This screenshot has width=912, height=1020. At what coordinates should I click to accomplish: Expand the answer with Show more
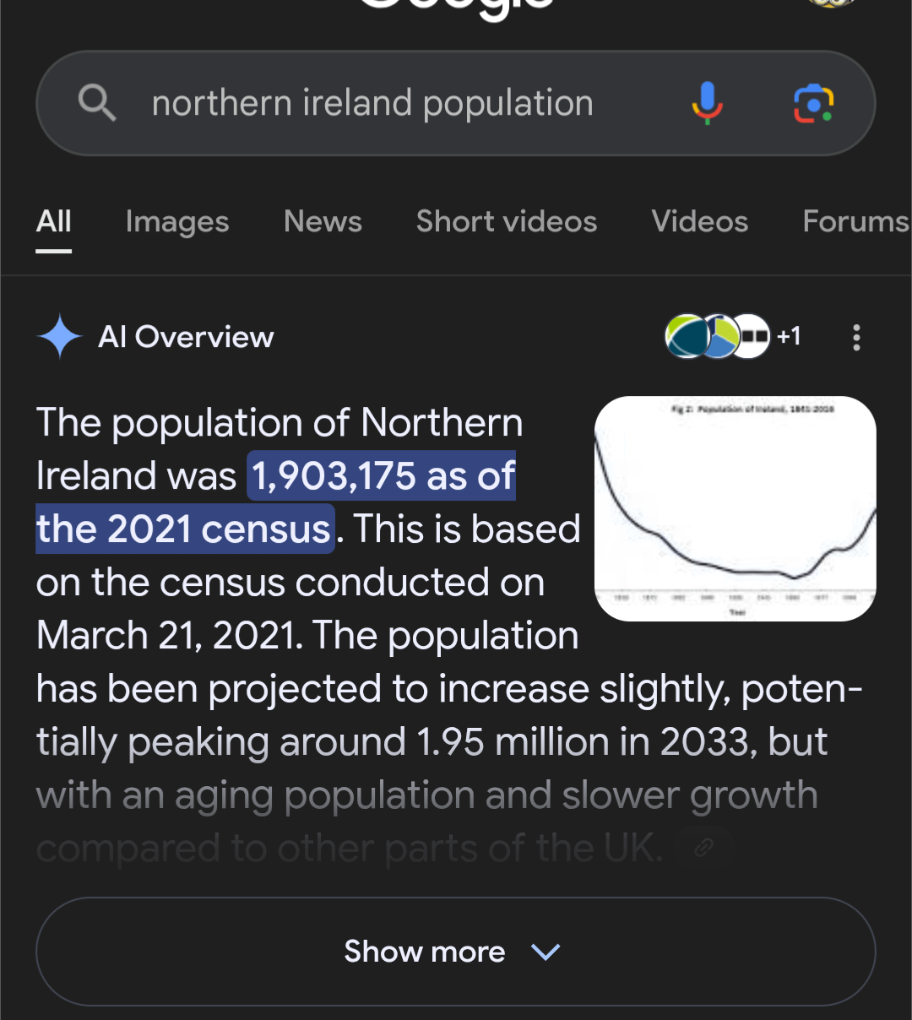[456, 952]
